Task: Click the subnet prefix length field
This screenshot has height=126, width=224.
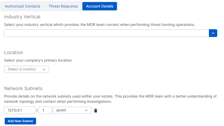Action: click(45, 110)
